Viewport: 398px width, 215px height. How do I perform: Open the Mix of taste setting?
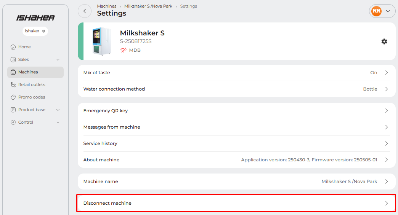coord(236,73)
